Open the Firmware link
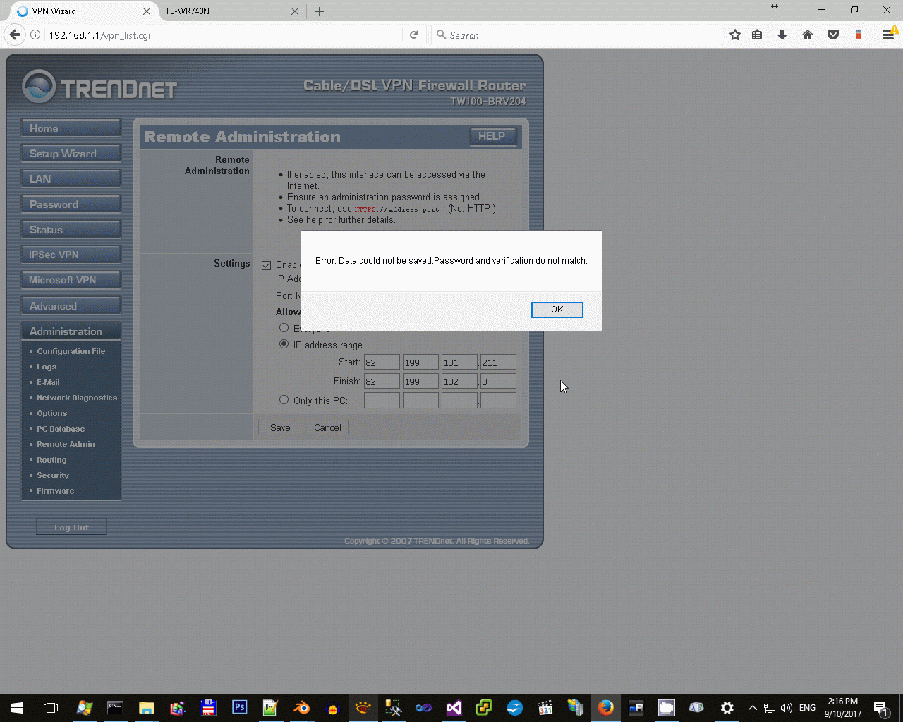The image size is (903, 722). (x=55, y=491)
